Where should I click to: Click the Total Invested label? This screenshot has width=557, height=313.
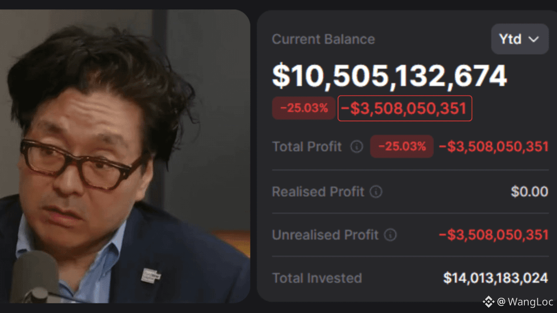tap(317, 278)
